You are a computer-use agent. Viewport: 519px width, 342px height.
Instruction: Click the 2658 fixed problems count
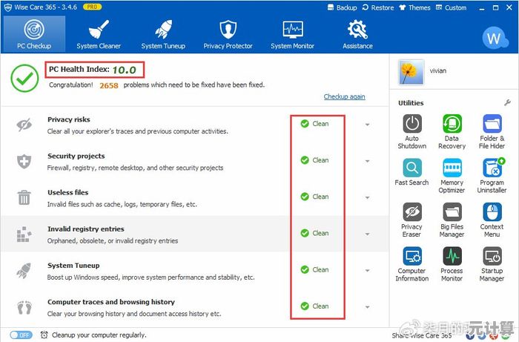tap(109, 85)
